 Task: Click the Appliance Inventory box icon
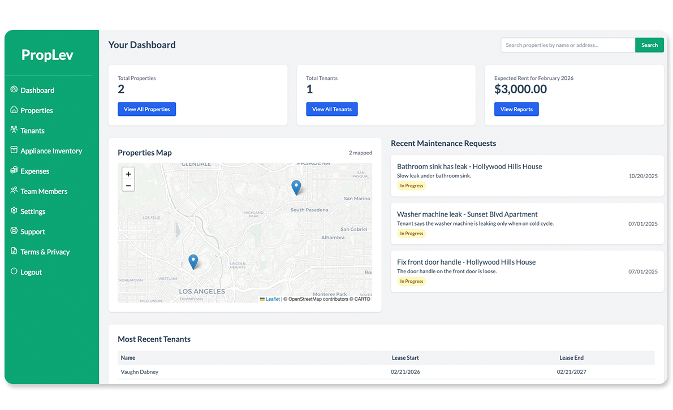14,150
